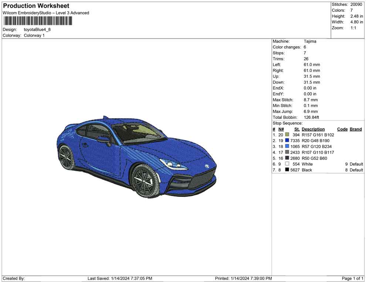Click the Code column header
This screenshot has height=282, width=366.
click(x=342, y=129)
